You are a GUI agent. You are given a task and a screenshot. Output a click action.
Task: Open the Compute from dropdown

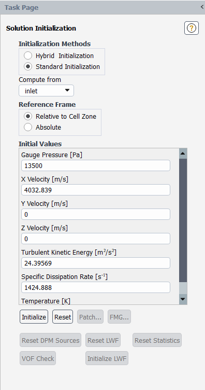tap(46, 91)
